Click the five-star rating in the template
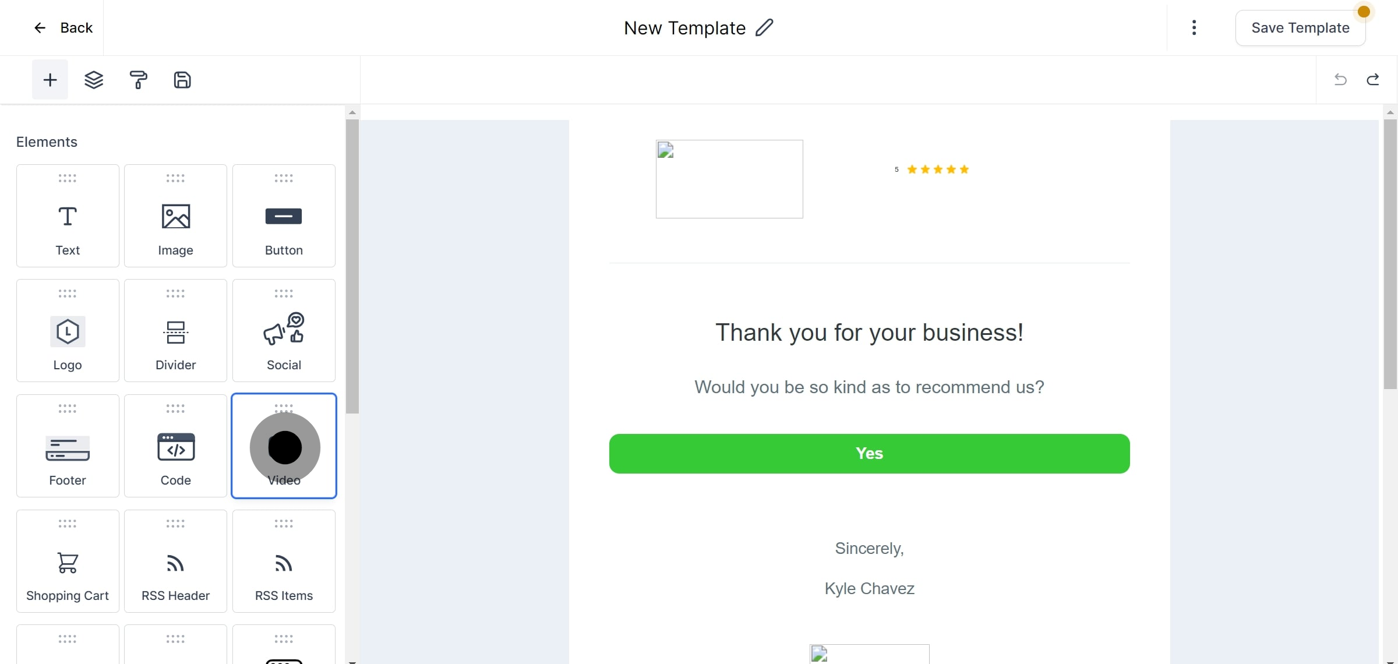Viewport: 1398px width, 664px height. pyautogui.click(x=937, y=169)
